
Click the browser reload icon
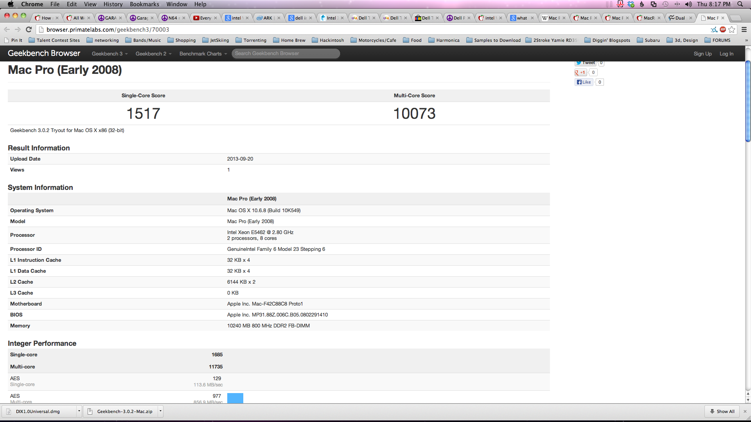click(29, 30)
